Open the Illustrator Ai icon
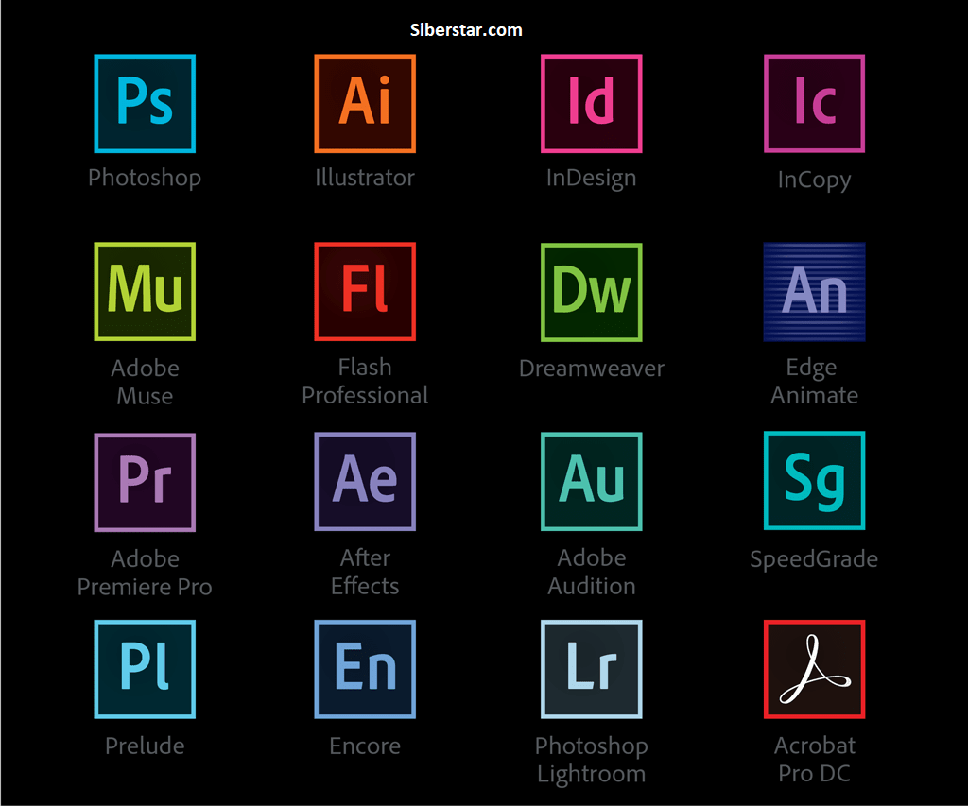The image size is (968, 806). [x=365, y=104]
